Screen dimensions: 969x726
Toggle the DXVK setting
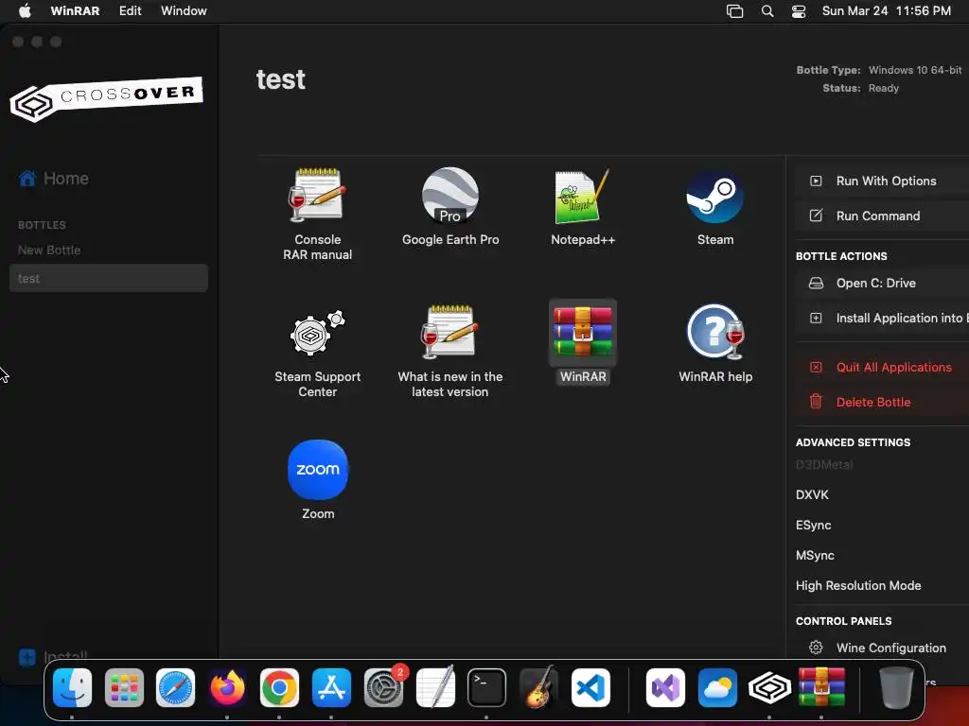click(812, 494)
